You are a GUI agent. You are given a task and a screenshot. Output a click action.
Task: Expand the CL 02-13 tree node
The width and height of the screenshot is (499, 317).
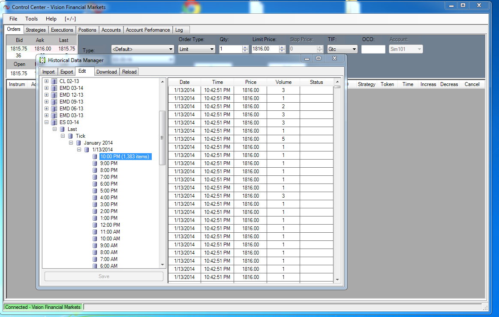coord(46,81)
